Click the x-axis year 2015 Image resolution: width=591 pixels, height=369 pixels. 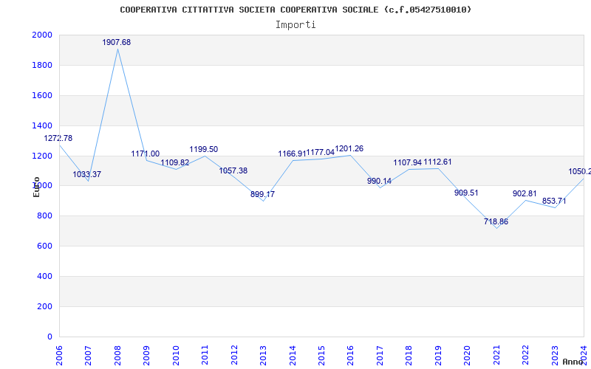pyautogui.click(x=321, y=355)
